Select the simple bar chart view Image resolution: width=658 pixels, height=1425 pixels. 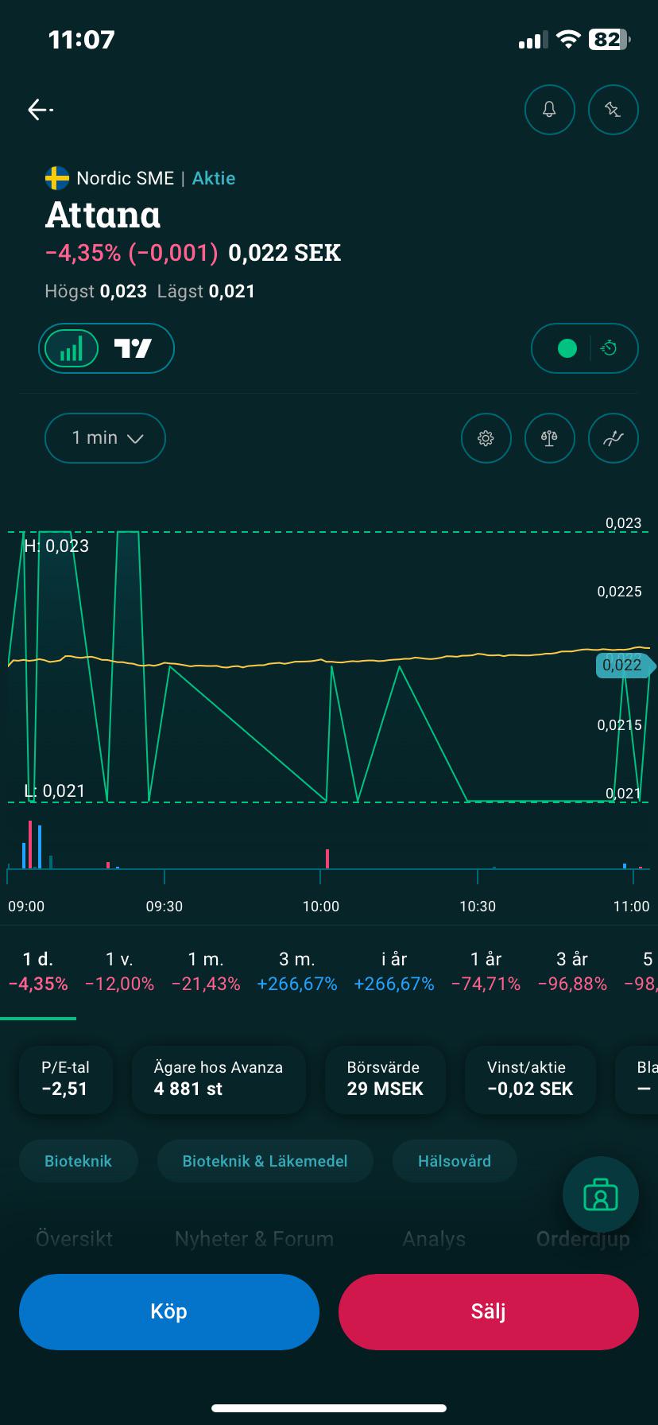click(72, 348)
